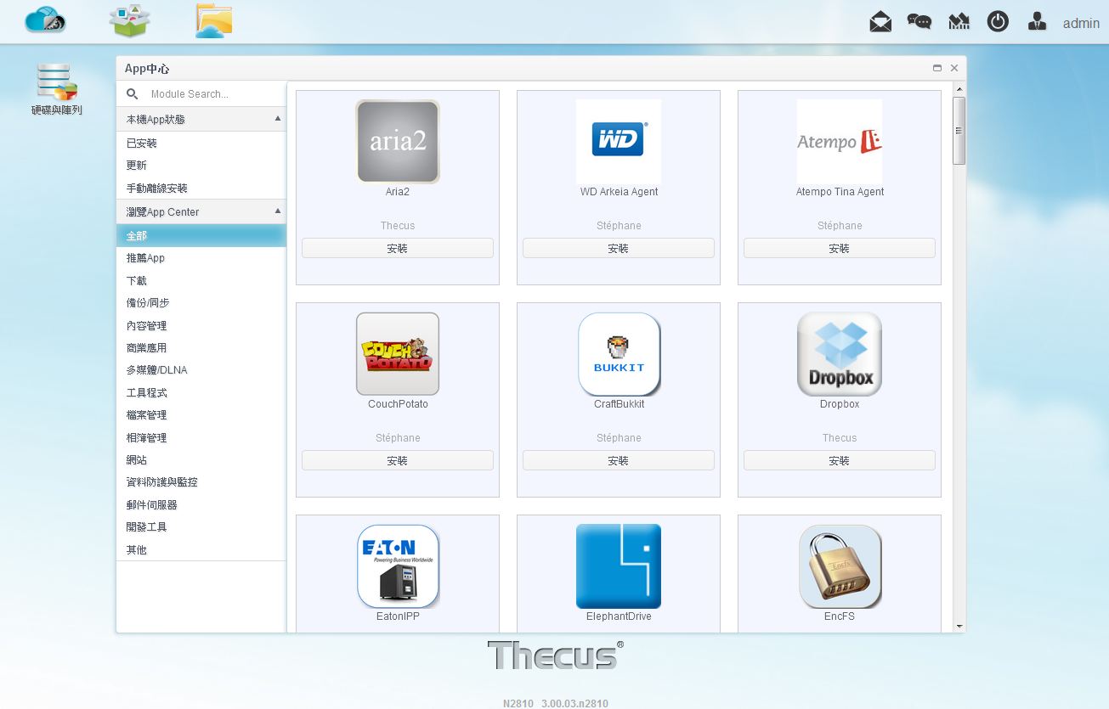
Task: Click the scrollbar up arrow
Action: click(x=959, y=88)
